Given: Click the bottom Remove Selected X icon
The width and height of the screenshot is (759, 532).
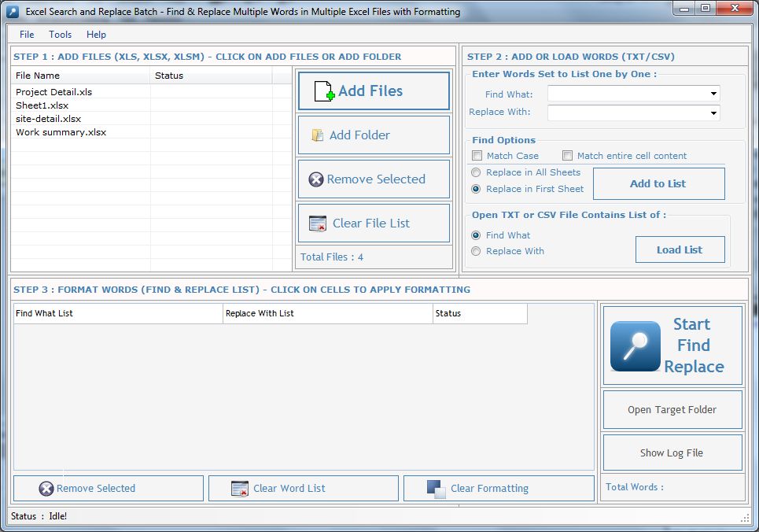Looking at the screenshot, I should [x=46, y=489].
